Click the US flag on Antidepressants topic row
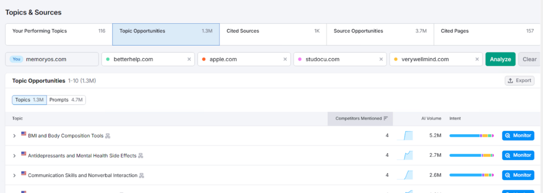This screenshot has height=193, width=543. coord(23,153)
